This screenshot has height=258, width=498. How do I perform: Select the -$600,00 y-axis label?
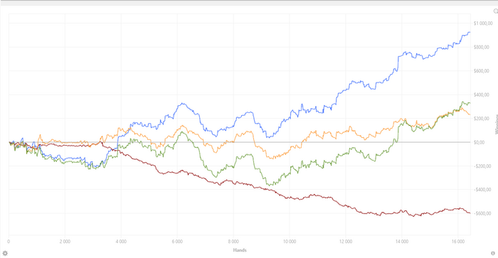481,213
